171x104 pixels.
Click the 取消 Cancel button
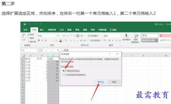(114, 82)
